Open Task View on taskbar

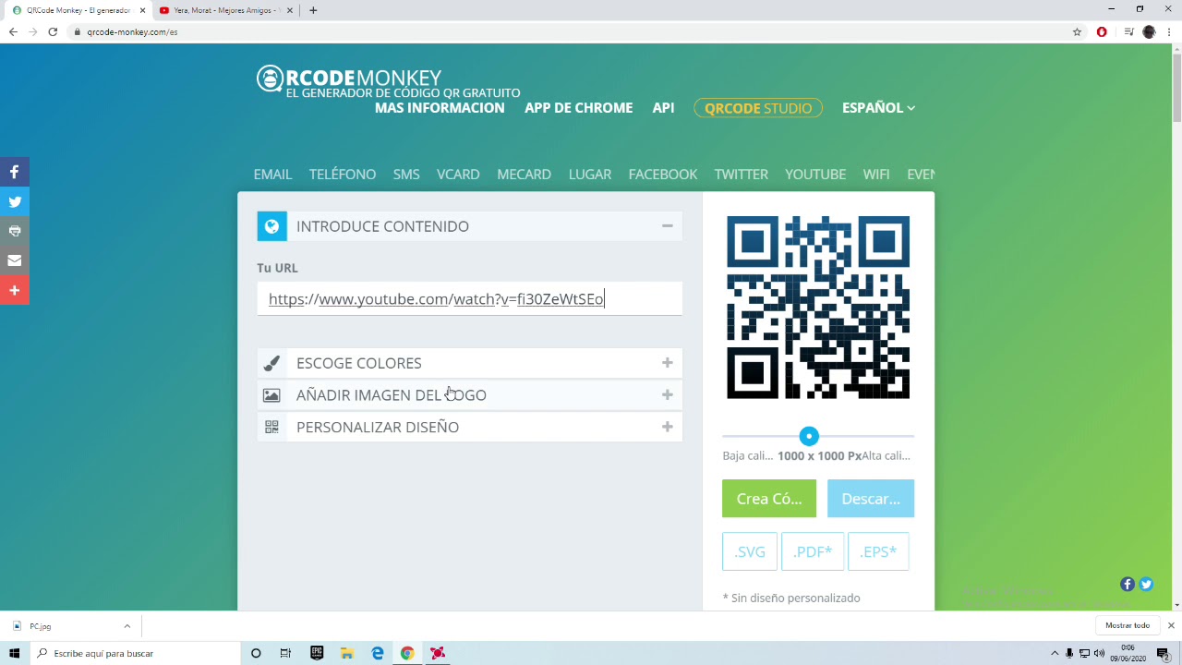click(285, 653)
